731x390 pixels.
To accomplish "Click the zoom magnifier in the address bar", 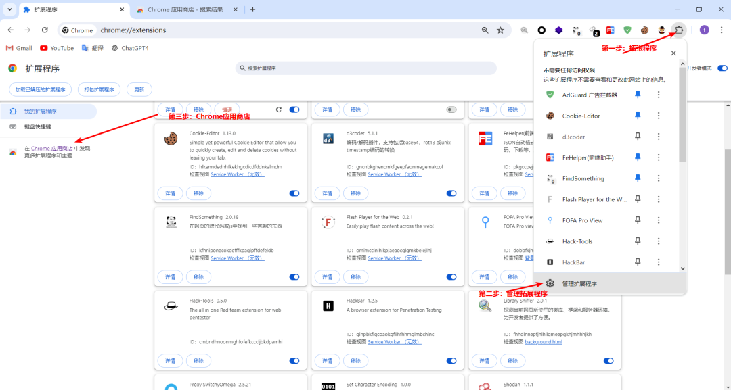I will [x=485, y=30].
